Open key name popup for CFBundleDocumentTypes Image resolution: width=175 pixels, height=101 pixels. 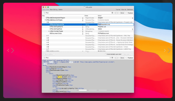pos(83,20)
